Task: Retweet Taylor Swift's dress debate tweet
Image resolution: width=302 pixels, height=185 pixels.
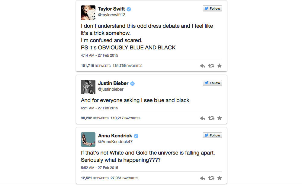Action: [x=211, y=66]
